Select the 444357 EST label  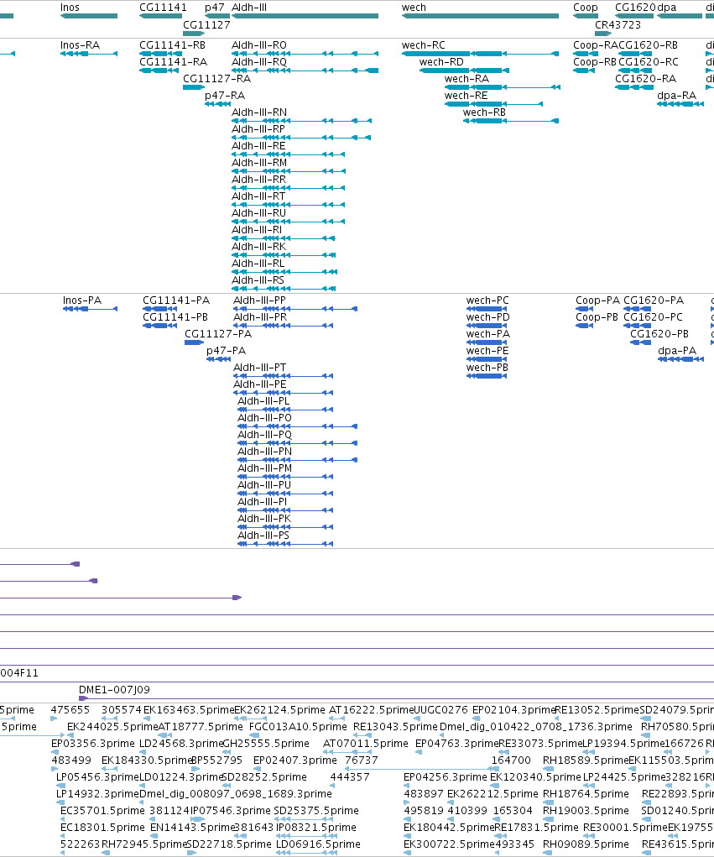(x=350, y=777)
